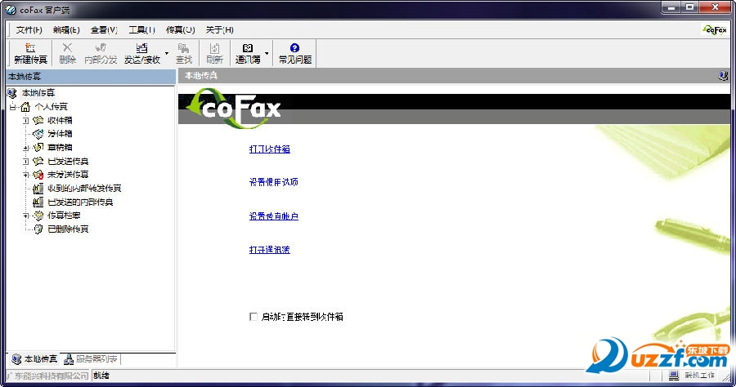The image size is (736, 387).
Task: Select the 本地传真 root tree node
Action: coord(38,93)
